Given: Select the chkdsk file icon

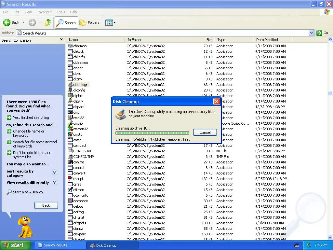Looking at the screenshot, I should click(x=70, y=51).
